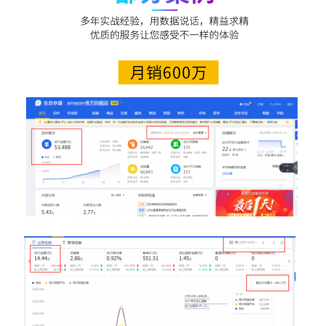The image size is (327, 326).
Task: Click the 订购 link in header
Action: tap(260, 104)
